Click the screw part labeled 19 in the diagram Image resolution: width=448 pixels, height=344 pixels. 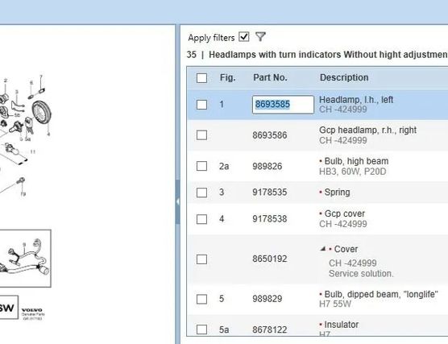(21, 180)
